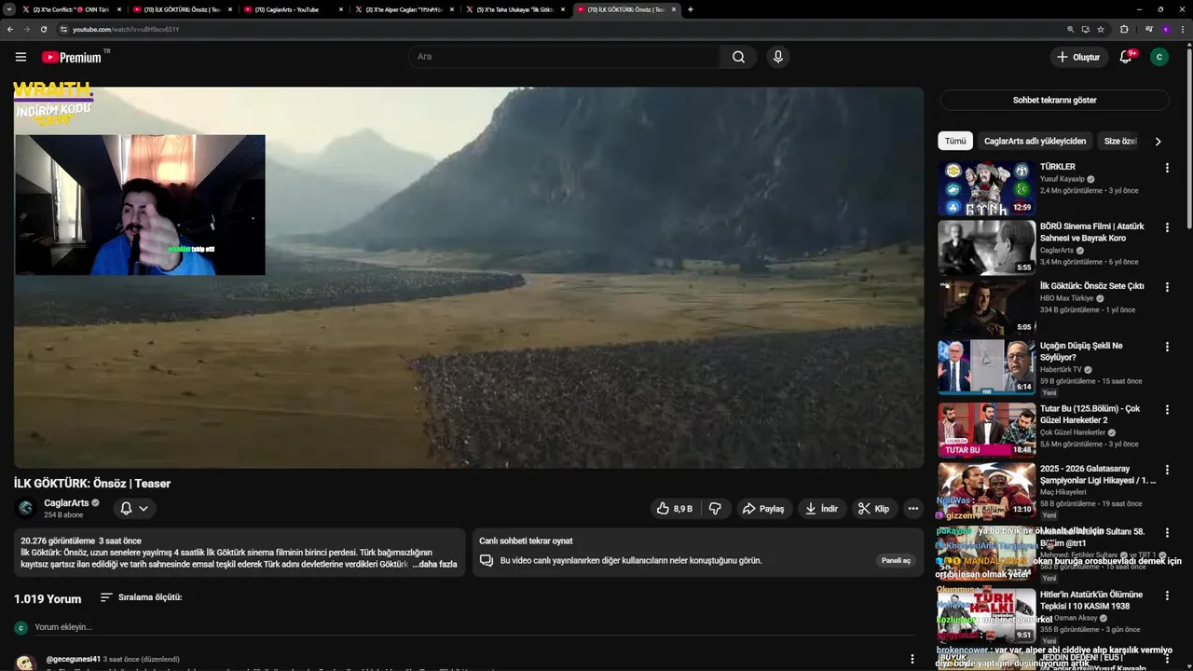The image size is (1193, 671).
Task: Open the account avatar menu
Action: 1159,57
